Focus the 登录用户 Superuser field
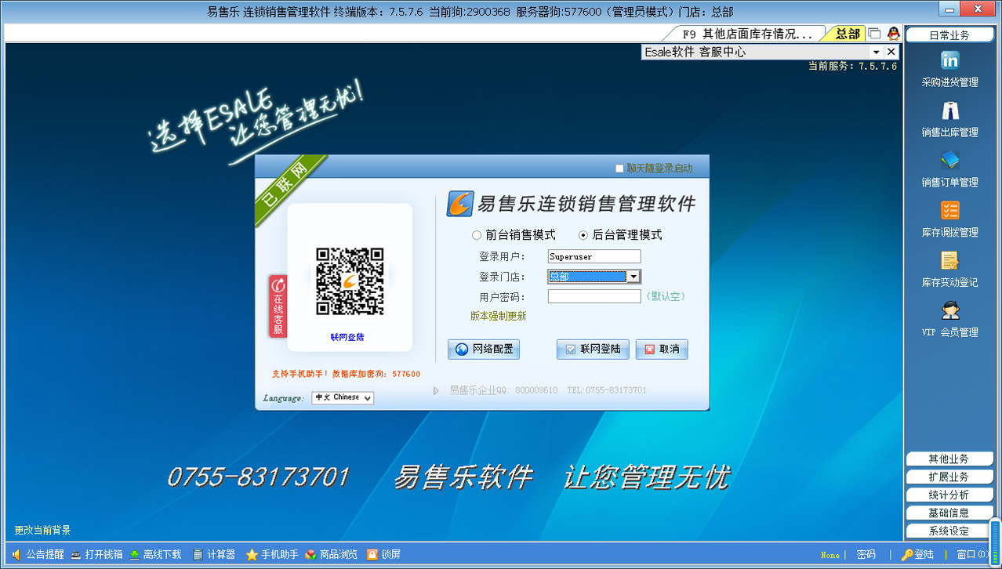Viewport: 1002px width, 569px height. [594, 256]
